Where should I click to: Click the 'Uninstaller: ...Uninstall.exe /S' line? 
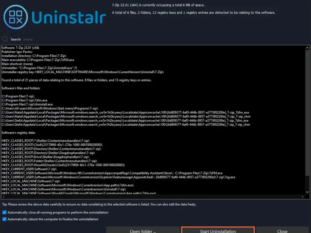(x=39, y=68)
